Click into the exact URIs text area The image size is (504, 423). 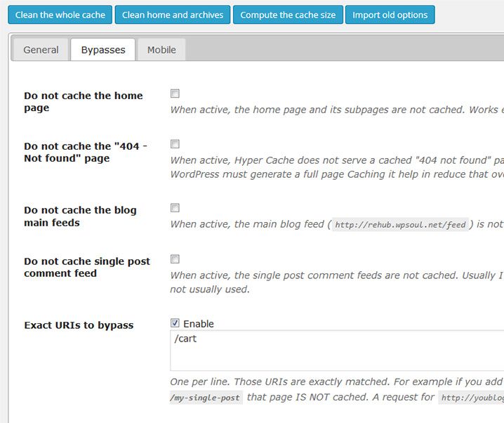click(x=337, y=350)
